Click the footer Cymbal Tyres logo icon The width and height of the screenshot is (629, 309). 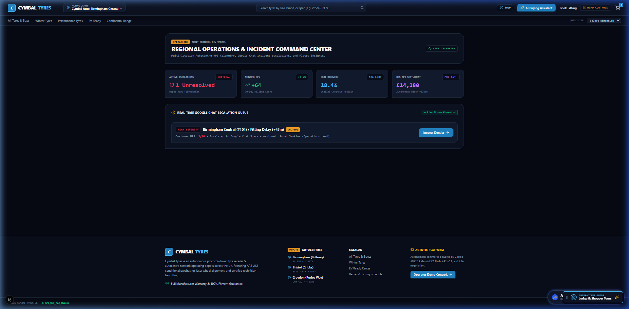point(169,252)
